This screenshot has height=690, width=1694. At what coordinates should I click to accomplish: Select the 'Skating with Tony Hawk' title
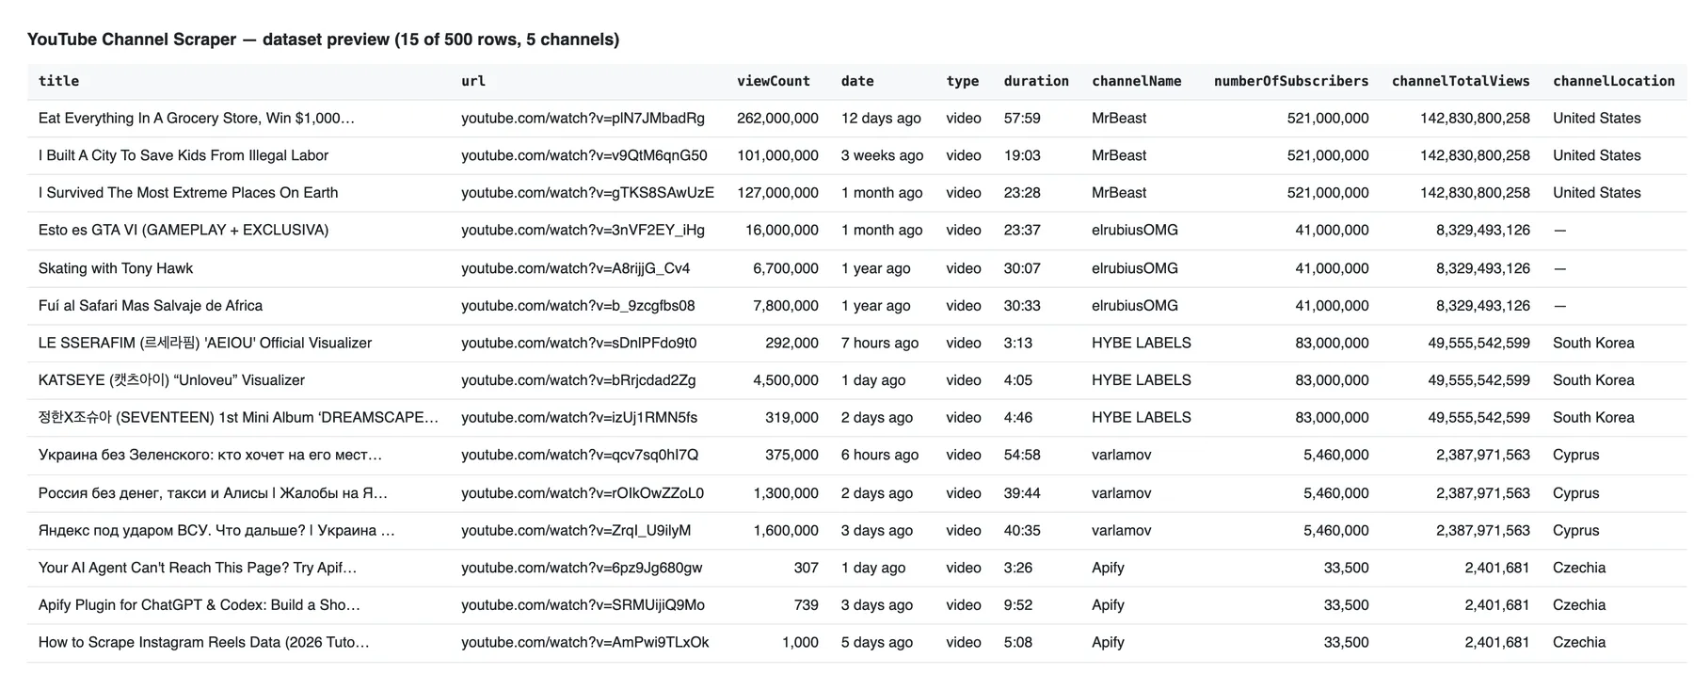click(116, 268)
